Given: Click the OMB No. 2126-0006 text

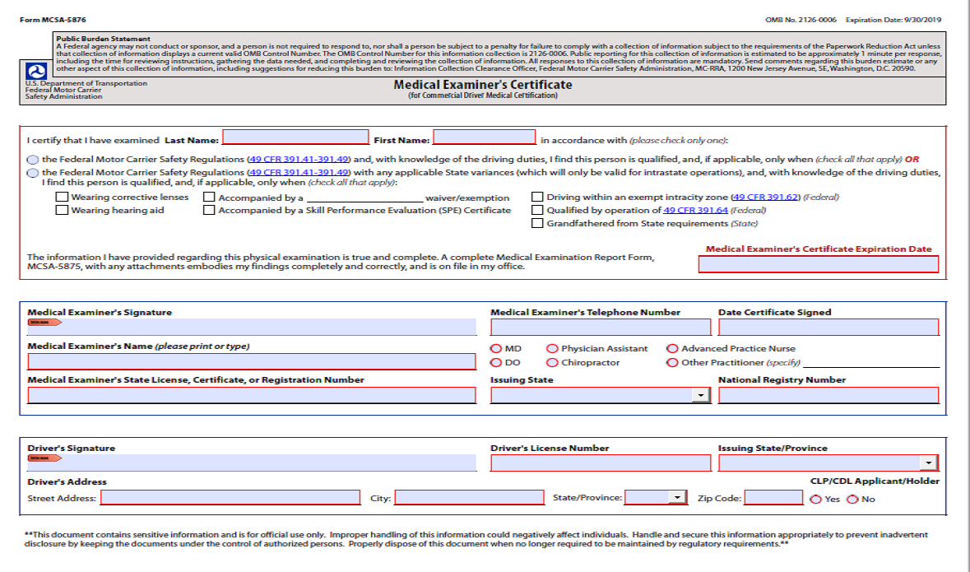Looking at the screenshot, I should [801, 20].
